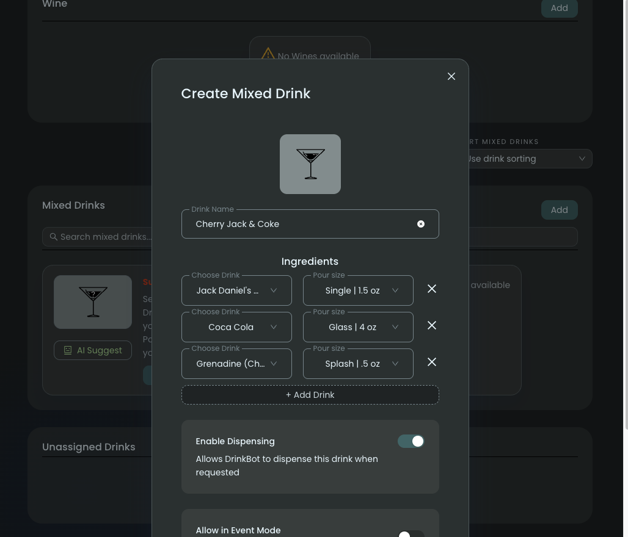The height and width of the screenshot is (537, 628).
Task: Click the + Add Drink button
Action: [x=310, y=395]
